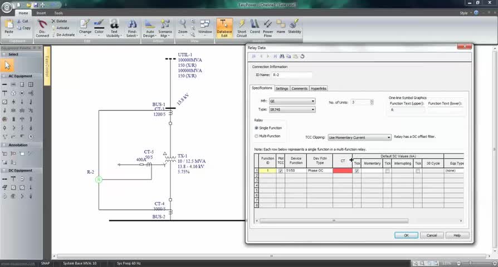Click the OK button

(x=406, y=235)
